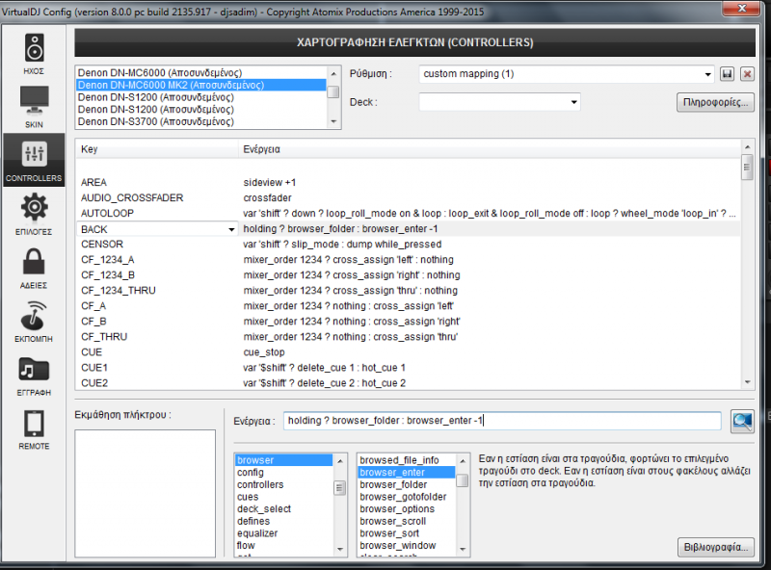Save the custom mapping with disk icon

pyautogui.click(x=728, y=74)
